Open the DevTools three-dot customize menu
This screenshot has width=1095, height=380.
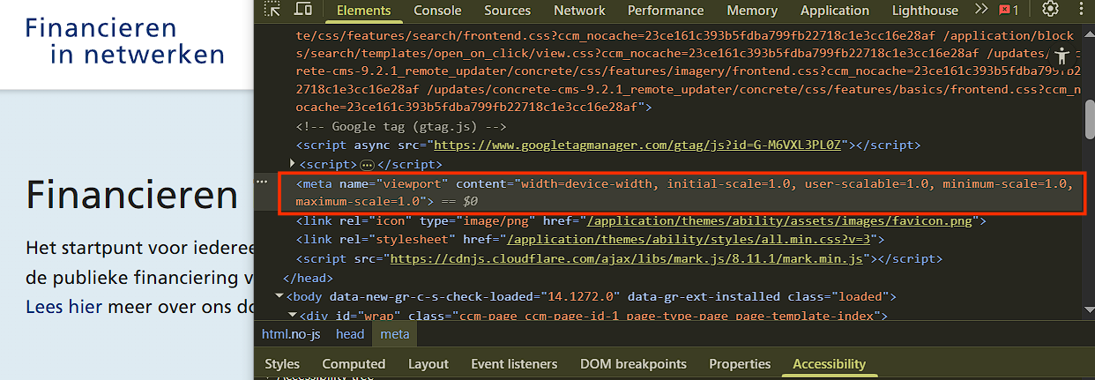click(1081, 10)
